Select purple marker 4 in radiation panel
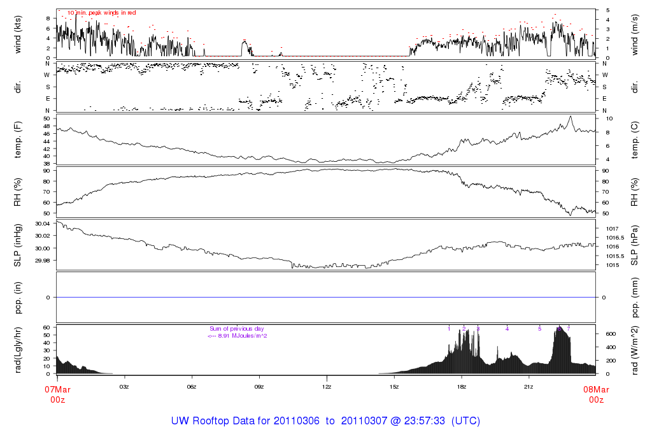 click(507, 329)
